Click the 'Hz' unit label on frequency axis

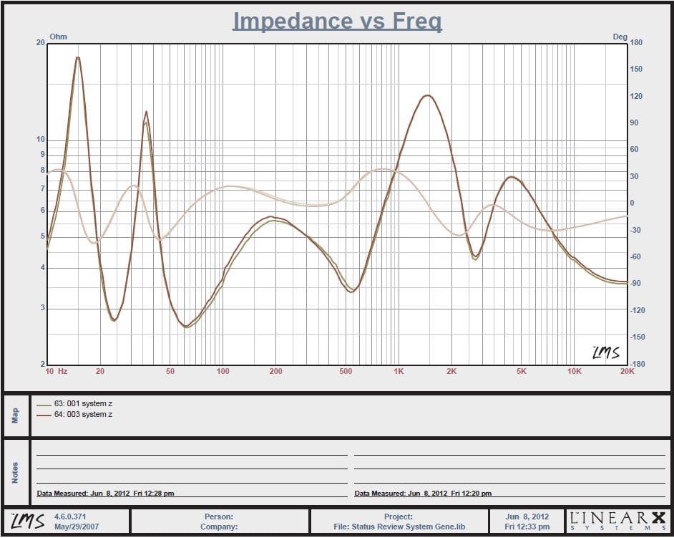[x=62, y=371]
